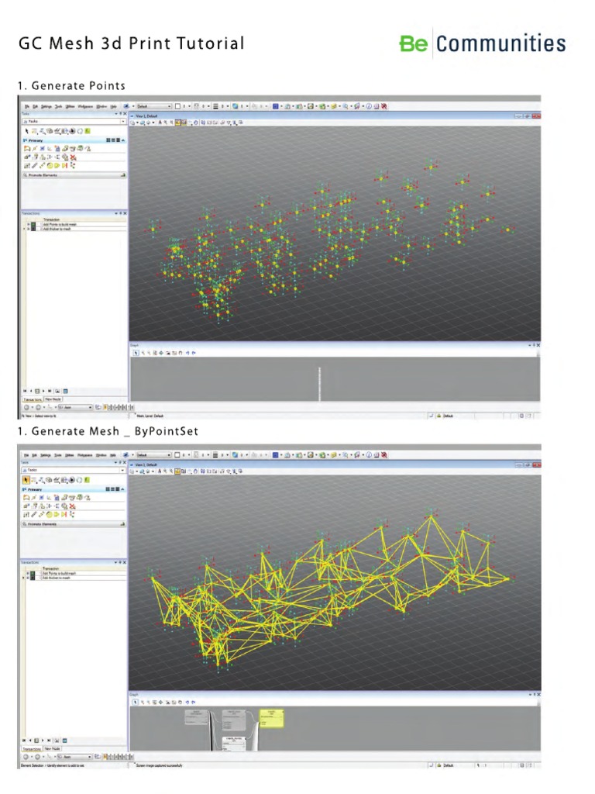
Task: Click the Update View icon in the Generate Points view toolbar
Action: click(x=160, y=123)
